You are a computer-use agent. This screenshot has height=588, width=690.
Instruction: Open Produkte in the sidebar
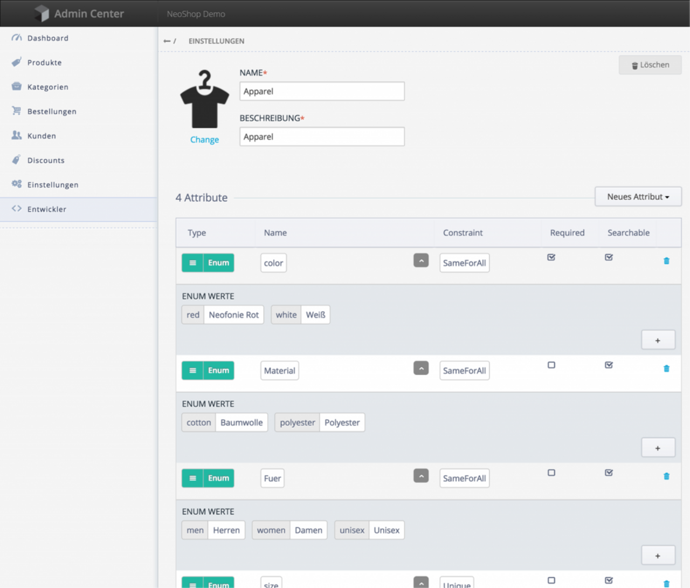click(44, 63)
